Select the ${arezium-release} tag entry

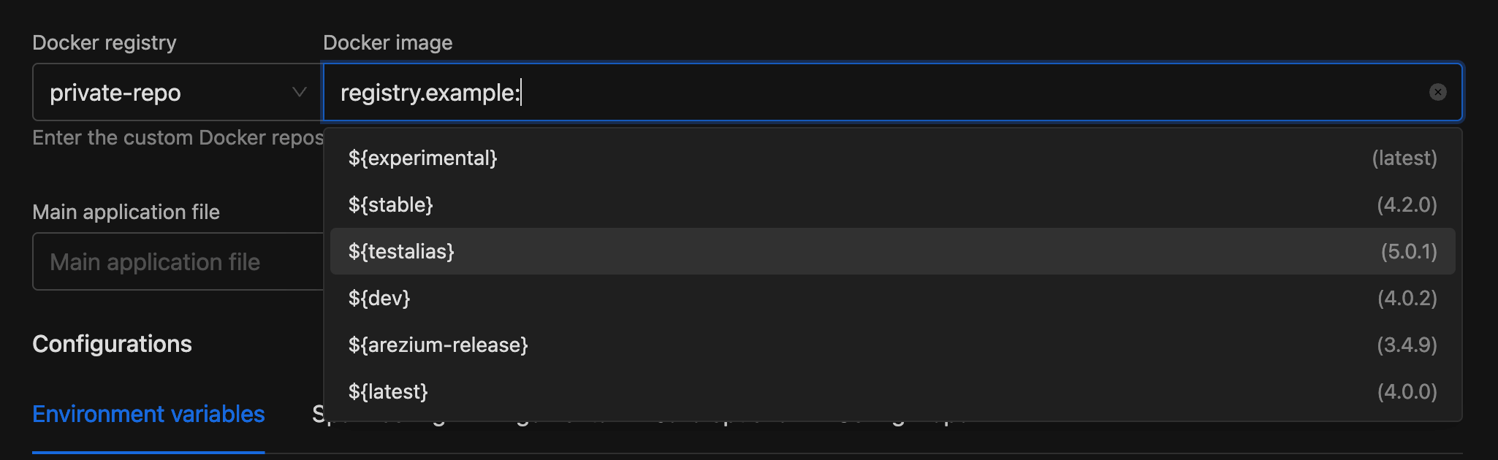click(x=438, y=345)
